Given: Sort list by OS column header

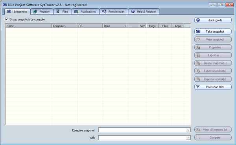Looking at the screenshot, I should coord(90,26).
